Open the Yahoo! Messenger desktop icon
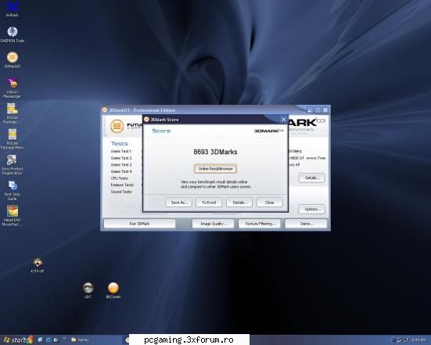This screenshot has width=431, height=345. point(12,88)
